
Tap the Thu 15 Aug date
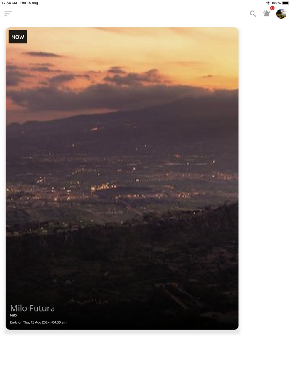[x=29, y=3]
